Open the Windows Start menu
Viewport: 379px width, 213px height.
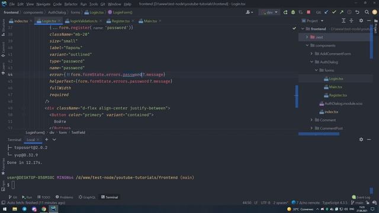(5, 209)
